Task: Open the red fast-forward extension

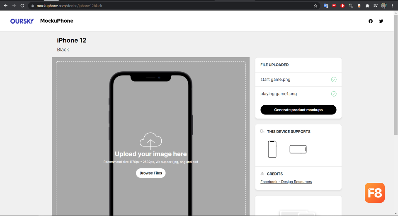Action: (334, 5)
